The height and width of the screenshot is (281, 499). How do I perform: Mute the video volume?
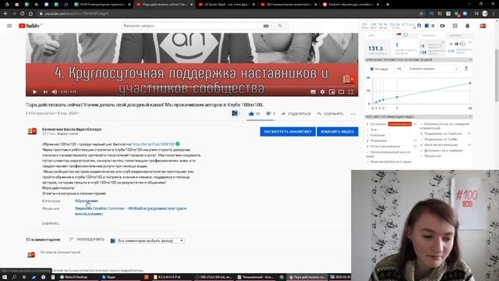tap(55, 92)
